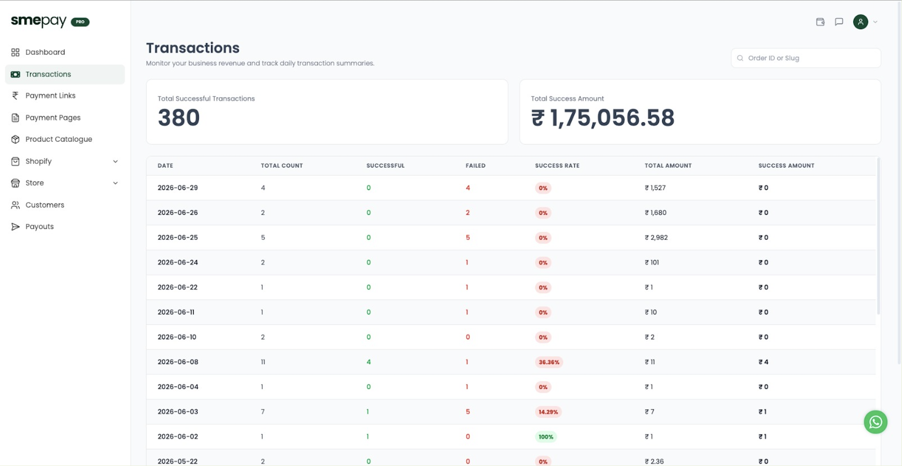Open the chat message icon in header
The width and height of the screenshot is (902, 466).
(x=839, y=22)
